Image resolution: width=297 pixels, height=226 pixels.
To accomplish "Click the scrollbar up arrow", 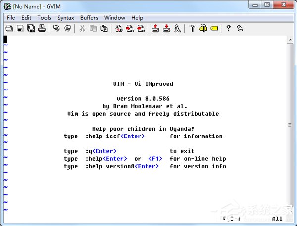I will pyautogui.click(x=290, y=40).
